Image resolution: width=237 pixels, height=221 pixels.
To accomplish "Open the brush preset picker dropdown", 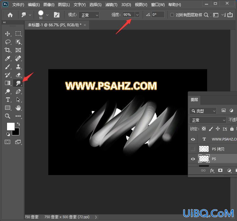I will click(47, 15).
